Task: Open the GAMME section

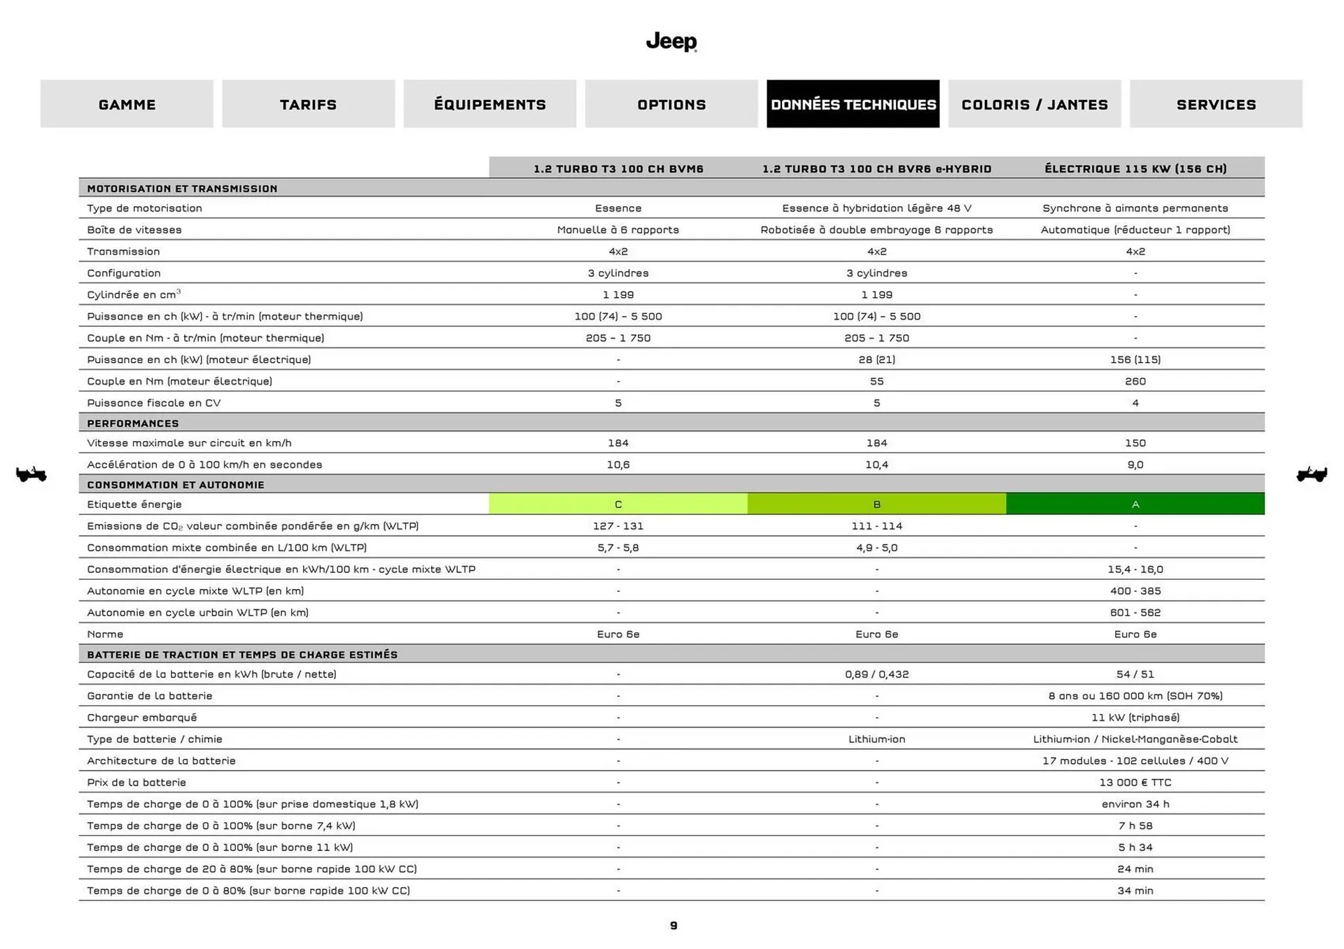Action: (127, 104)
